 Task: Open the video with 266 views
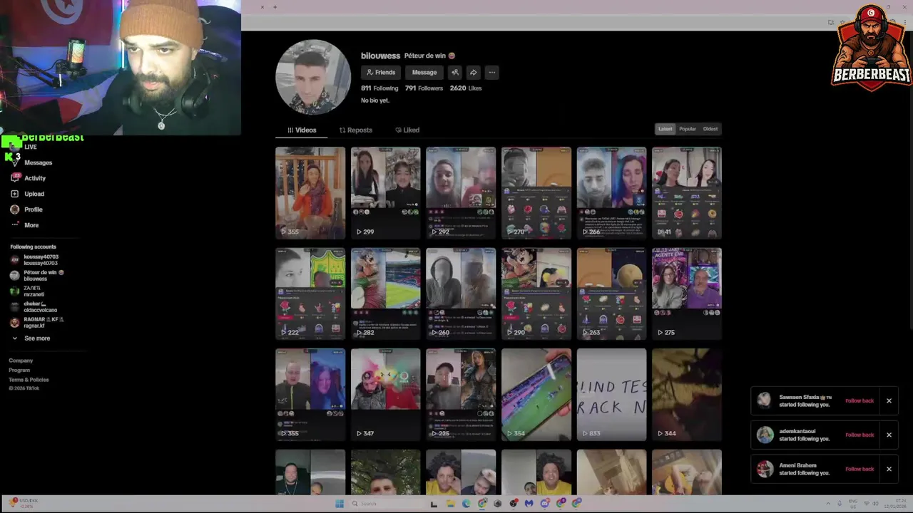click(611, 192)
